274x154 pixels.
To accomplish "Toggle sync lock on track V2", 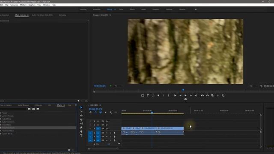I will 103,125.
